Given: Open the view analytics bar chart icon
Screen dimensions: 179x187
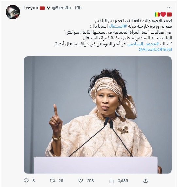Looking at the screenshot, I should click(111, 181).
